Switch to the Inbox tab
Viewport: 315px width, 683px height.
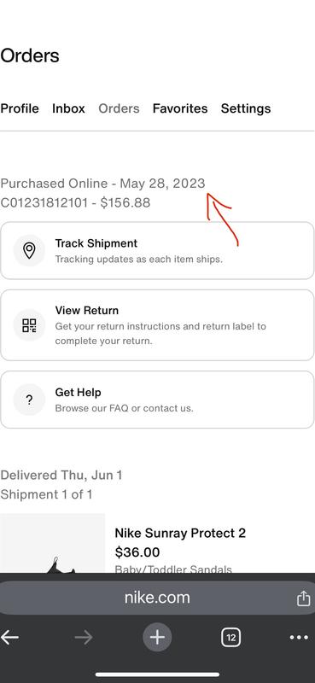pos(68,108)
